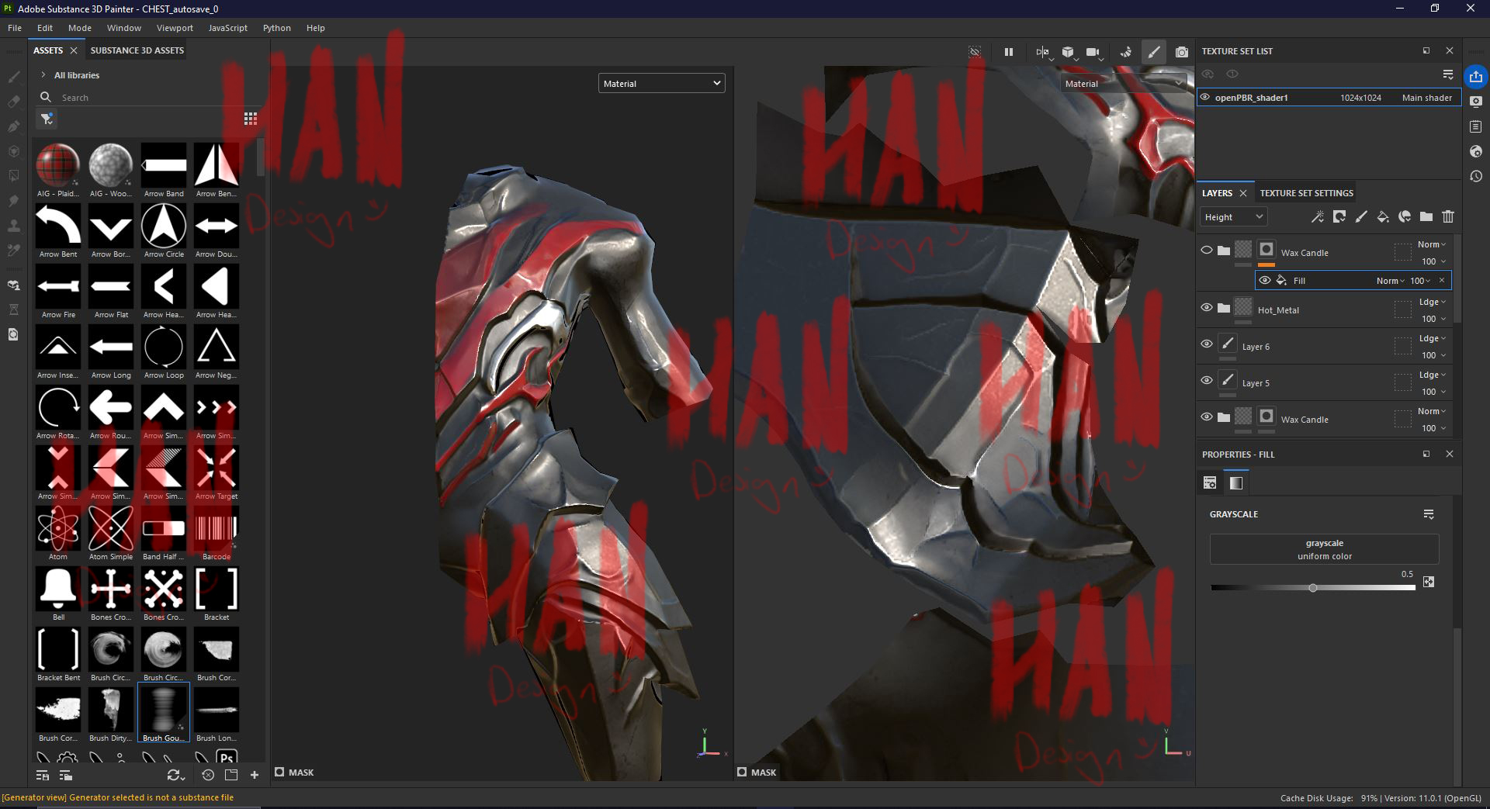Open Shader settings globe icon
Image resolution: width=1490 pixels, height=809 pixels.
(1475, 151)
